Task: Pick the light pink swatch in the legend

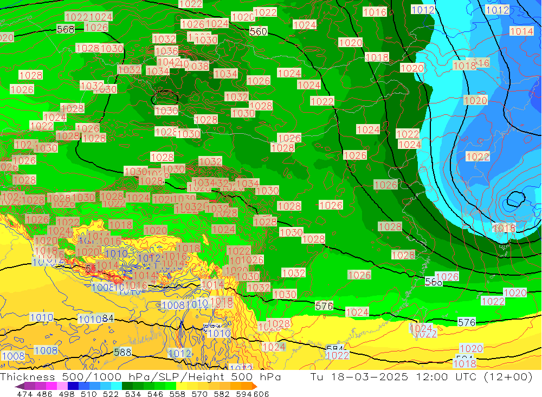Action: coord(62,386)
